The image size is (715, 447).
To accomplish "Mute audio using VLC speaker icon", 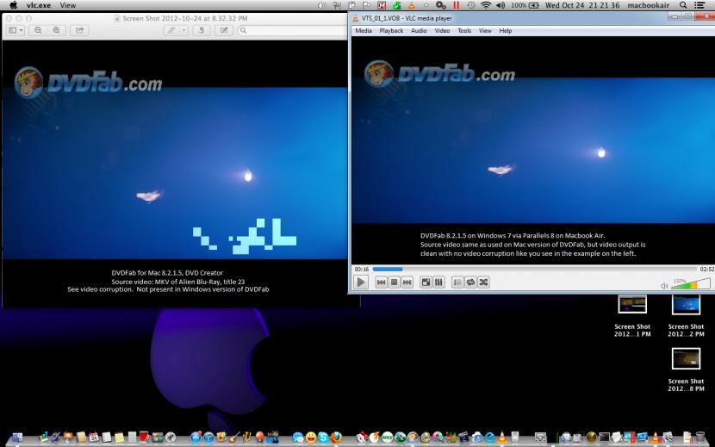I will coord(664,285).
